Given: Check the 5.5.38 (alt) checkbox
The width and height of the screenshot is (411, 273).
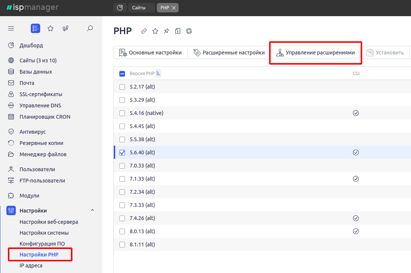Looking at the screenshot, I should tap(122, 139).
